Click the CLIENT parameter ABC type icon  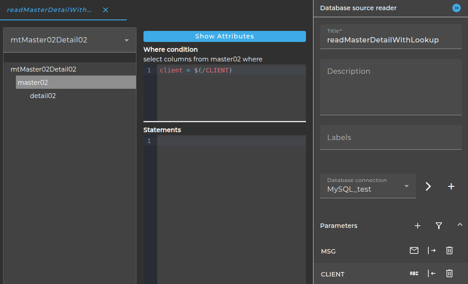pyautogui.click(x=414, y=273)
